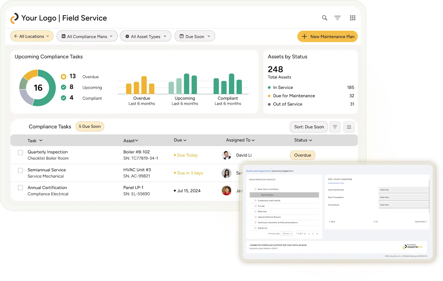Select Combustion and Controls checklist item
This screenshot has height=281, width=443.
[x=269, y=201]
